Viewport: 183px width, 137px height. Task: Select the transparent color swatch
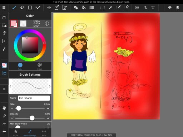tap(23, 24)
